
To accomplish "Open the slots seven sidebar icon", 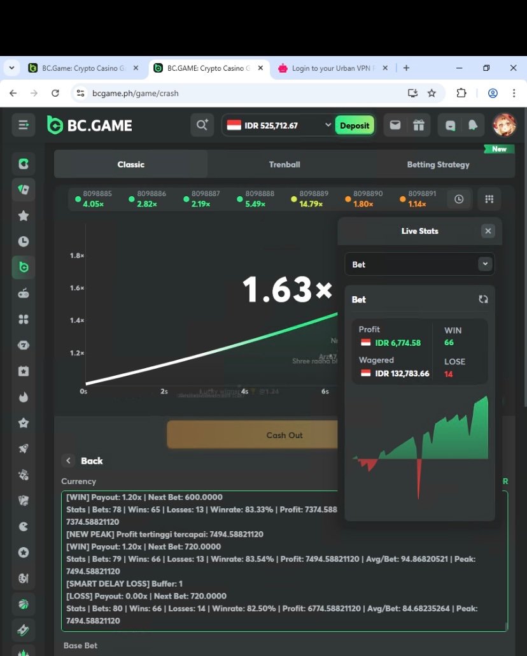I will coord(24,345).
